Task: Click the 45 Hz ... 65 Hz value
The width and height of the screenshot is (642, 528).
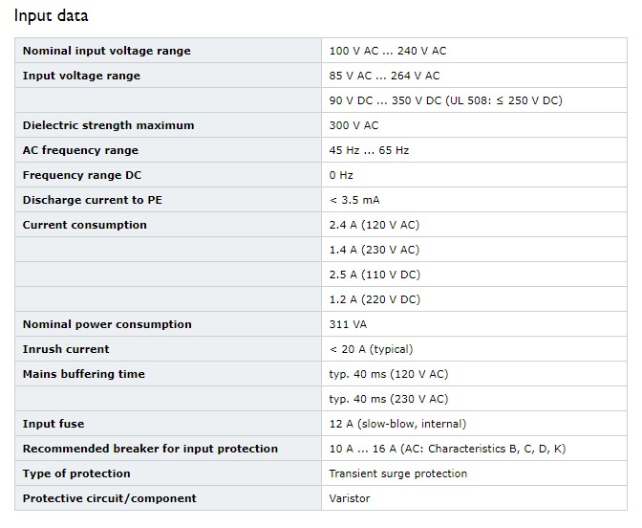Action: (369, 150)
